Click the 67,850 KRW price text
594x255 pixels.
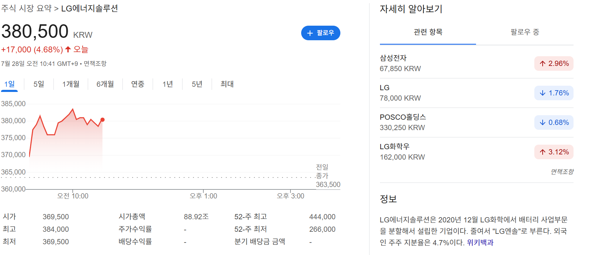click(x=400, y=69)
